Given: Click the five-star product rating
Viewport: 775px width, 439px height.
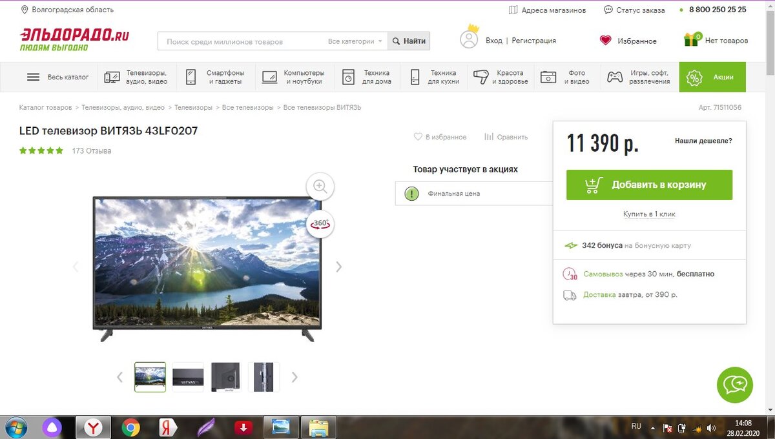Looking at the screenshot, I should (x=41, y=150).
